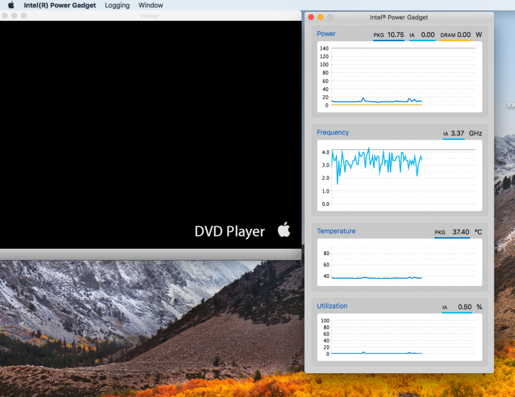Click the DRAM label in Power header
The height and width of the screenshot is (397, 515).
tap(448, 35)
